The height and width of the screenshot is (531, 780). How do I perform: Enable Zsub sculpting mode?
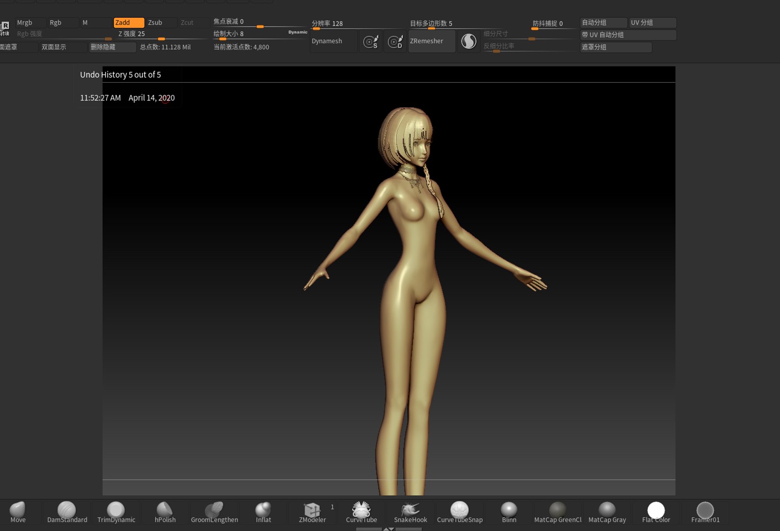tap(161, 23)
